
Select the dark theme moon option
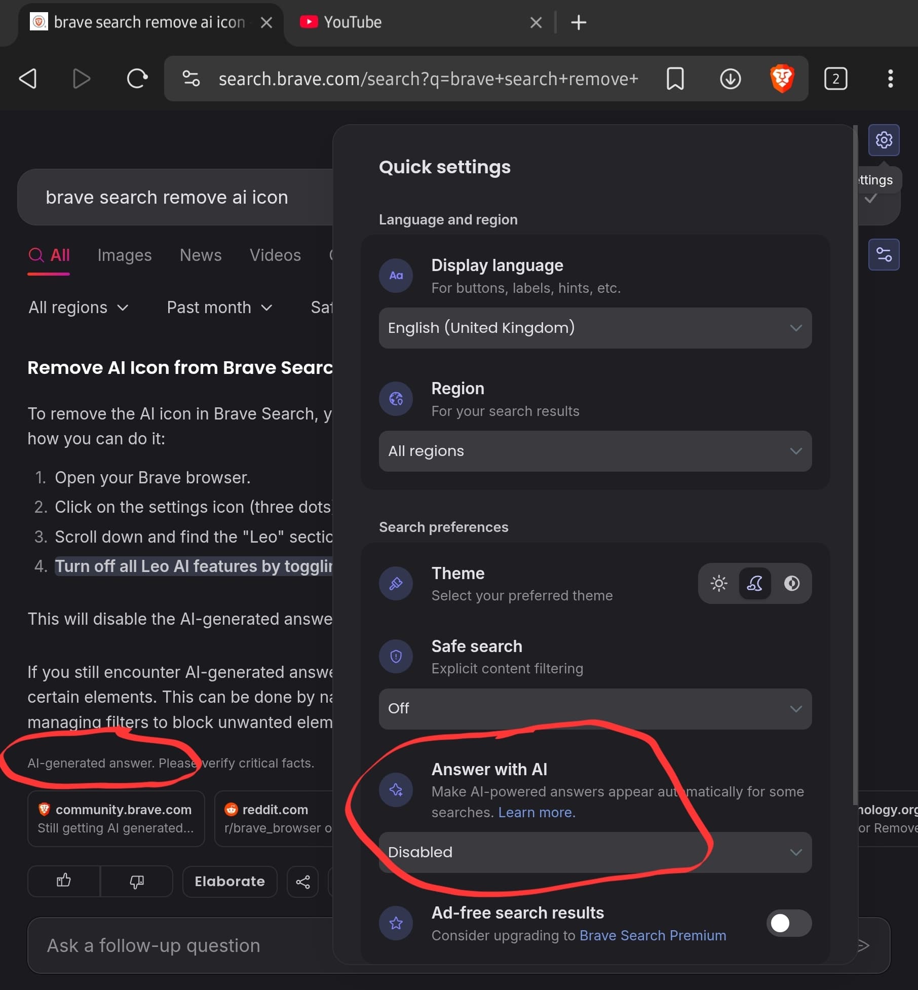tap(755, 584)
